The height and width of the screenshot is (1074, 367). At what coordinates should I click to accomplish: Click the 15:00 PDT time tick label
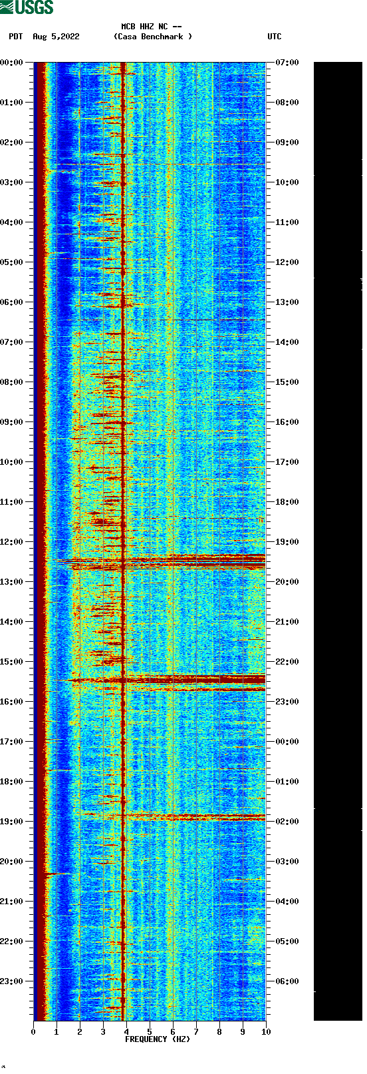click(12, 662)
